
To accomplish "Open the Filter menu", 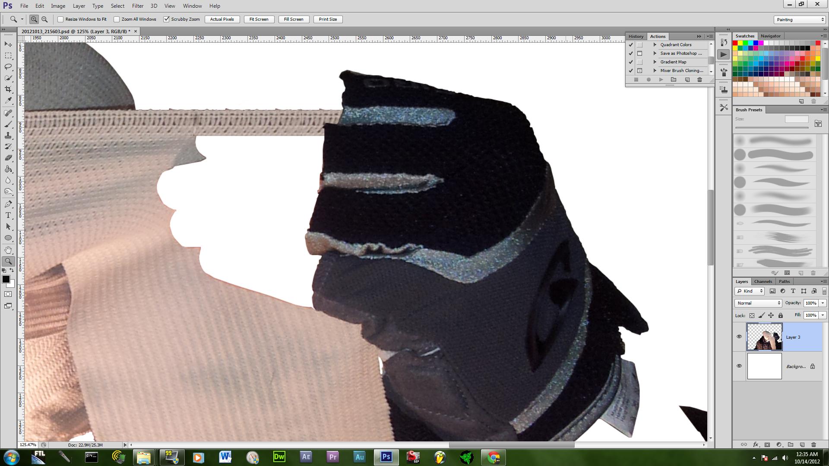I will [x=137, y=6].
